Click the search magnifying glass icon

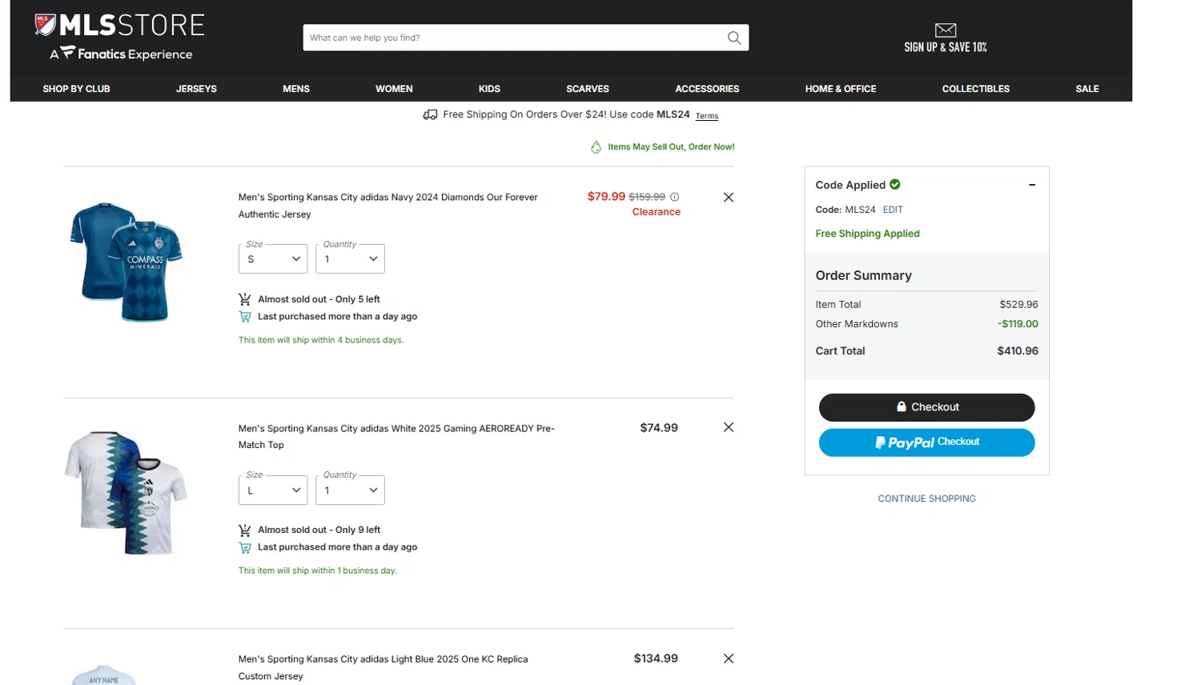[733, 38]
